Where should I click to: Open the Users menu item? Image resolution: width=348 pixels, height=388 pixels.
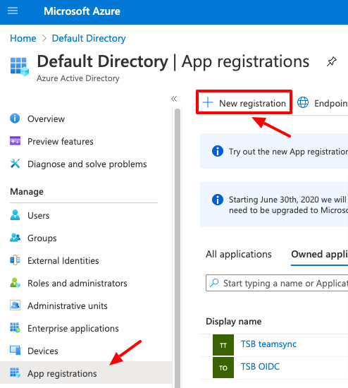[38, 216]
